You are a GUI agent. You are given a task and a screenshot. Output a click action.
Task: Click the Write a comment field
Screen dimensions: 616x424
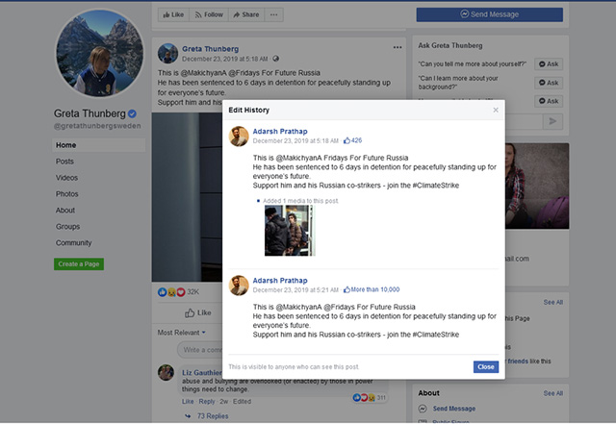[200, 350]
